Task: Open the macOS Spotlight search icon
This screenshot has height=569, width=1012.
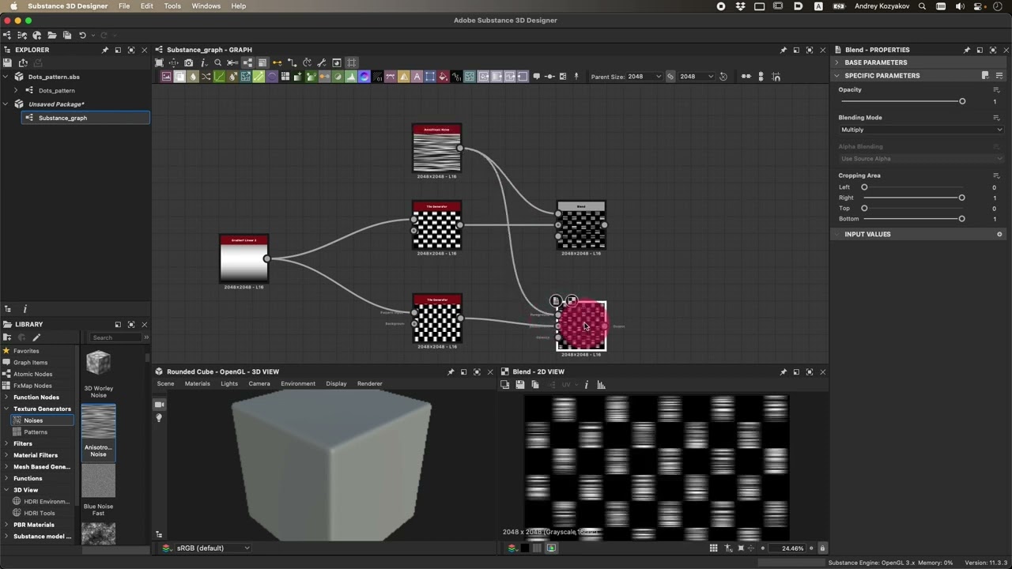Action: [x=922, y=6]
